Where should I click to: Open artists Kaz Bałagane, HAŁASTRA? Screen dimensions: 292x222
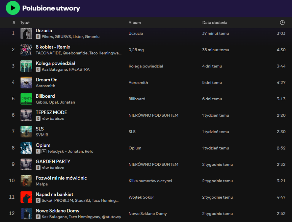(x=66, y=69)
